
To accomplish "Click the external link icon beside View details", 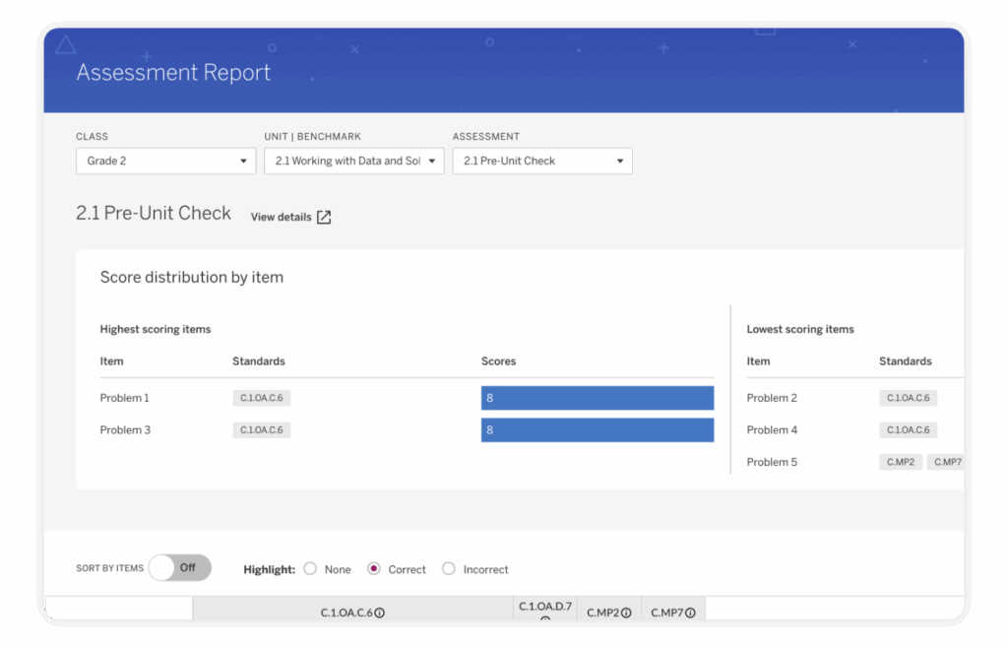I will coord(324,218).
